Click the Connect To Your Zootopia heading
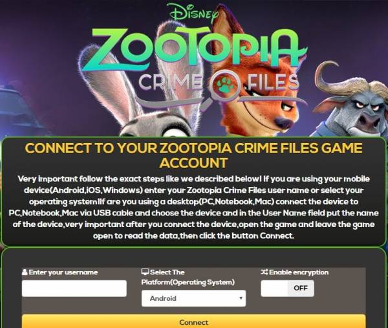388x328 pixels. (x=194, y=155)
